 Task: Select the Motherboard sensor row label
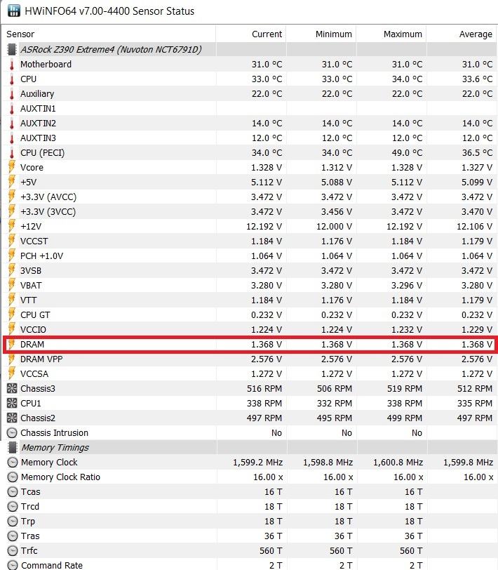(46, 65)
